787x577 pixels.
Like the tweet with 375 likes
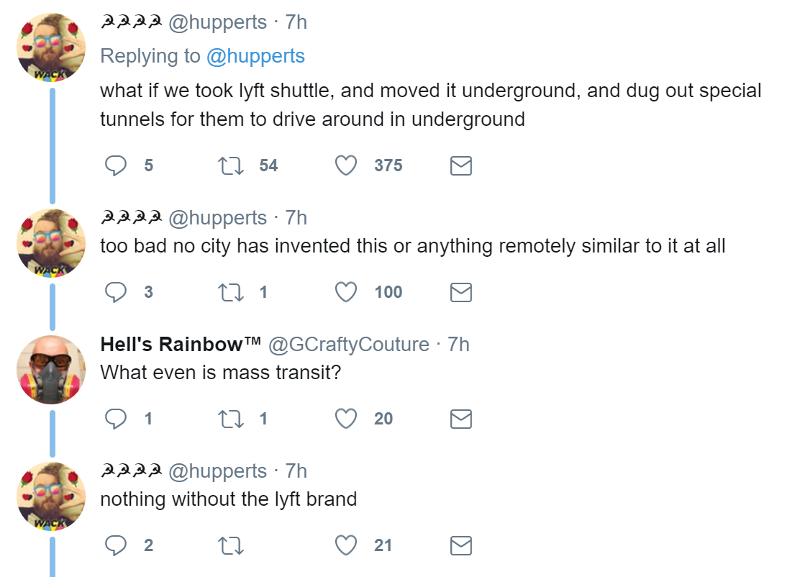(347, 166)
